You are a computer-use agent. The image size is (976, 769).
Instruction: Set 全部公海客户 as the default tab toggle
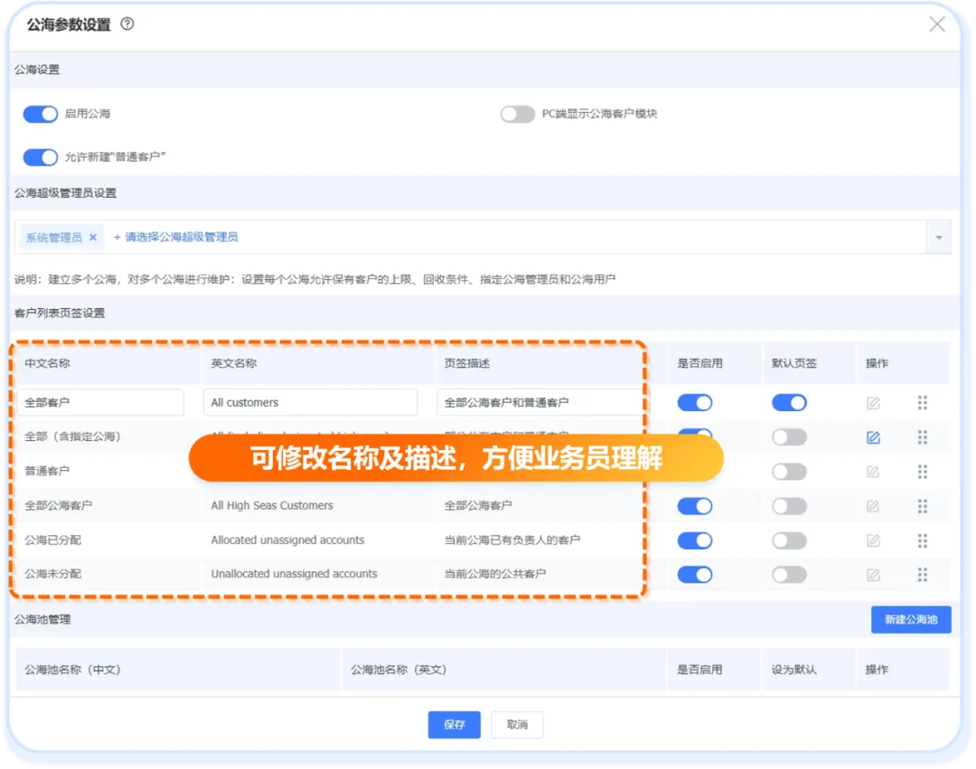pos(789,506)
